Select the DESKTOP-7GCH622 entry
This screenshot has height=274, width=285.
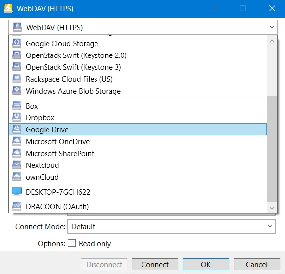[x=138, y=192]
